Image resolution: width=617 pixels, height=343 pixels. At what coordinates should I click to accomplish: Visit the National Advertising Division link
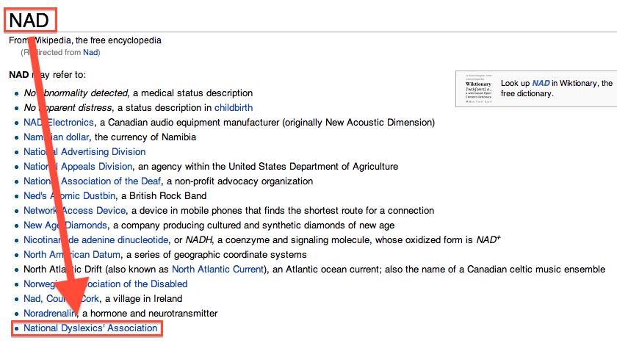point(84,152)
